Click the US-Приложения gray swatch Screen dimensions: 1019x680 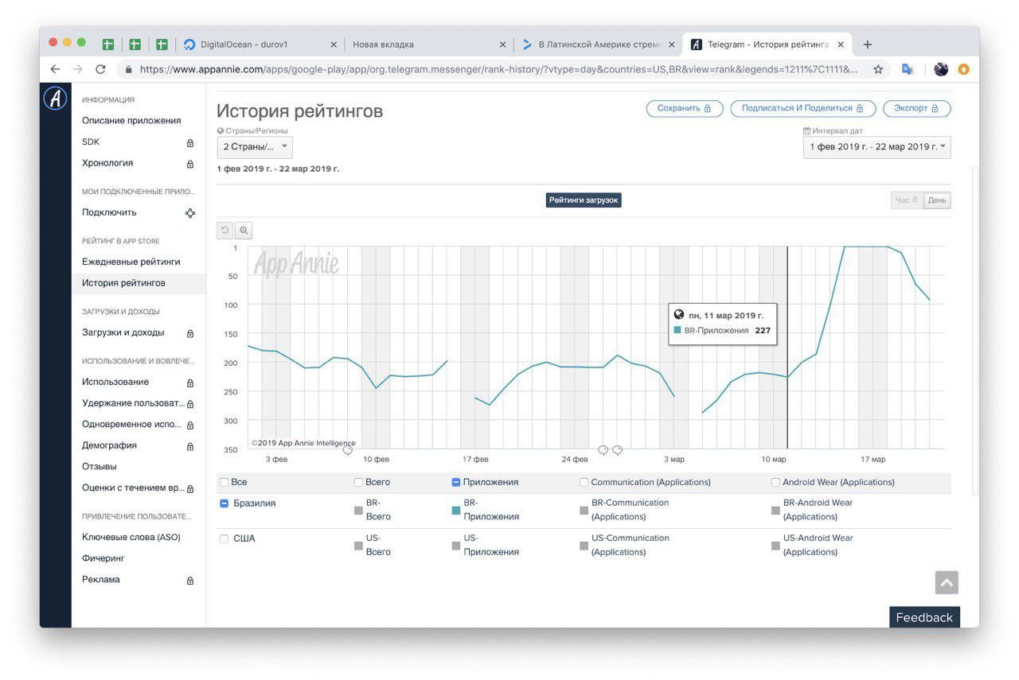456,546
